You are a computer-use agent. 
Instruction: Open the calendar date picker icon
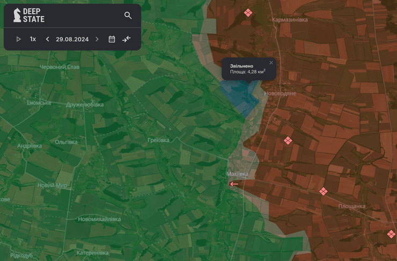tap(112, 39)
